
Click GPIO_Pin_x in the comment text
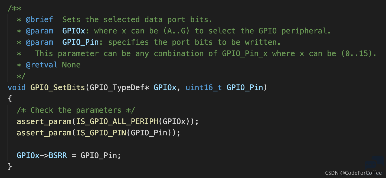245,53
